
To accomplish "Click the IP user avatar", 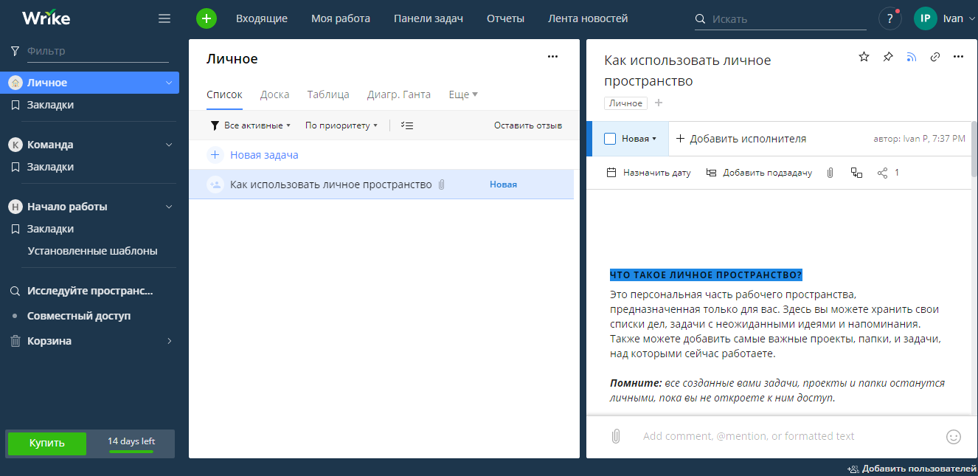I will tap(925, 18).
